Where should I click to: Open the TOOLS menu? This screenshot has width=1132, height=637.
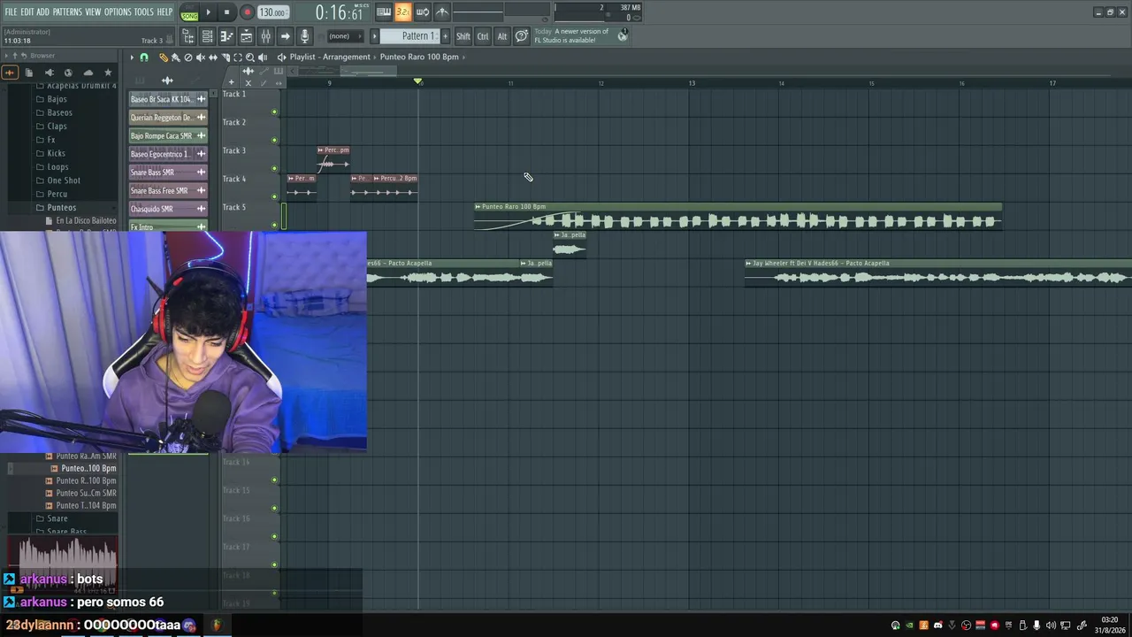(144, 12)
